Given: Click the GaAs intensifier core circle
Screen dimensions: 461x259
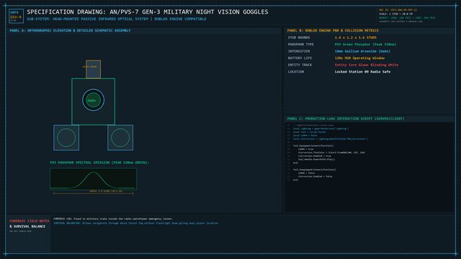Looking at the screenshot, I should click(93, 100).
